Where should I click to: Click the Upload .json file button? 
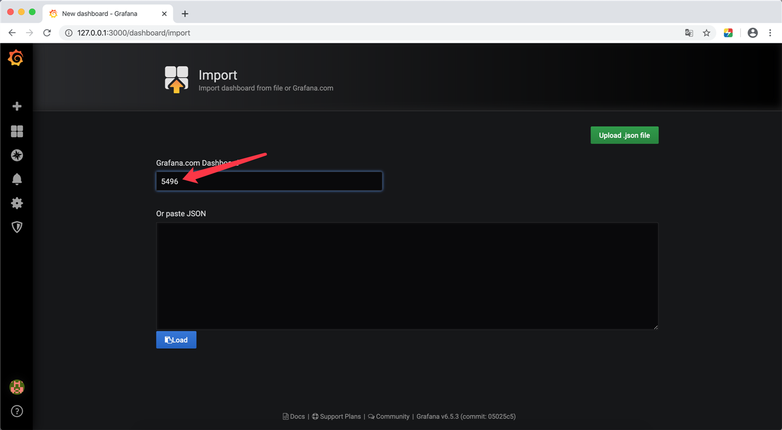click(624, 135)
